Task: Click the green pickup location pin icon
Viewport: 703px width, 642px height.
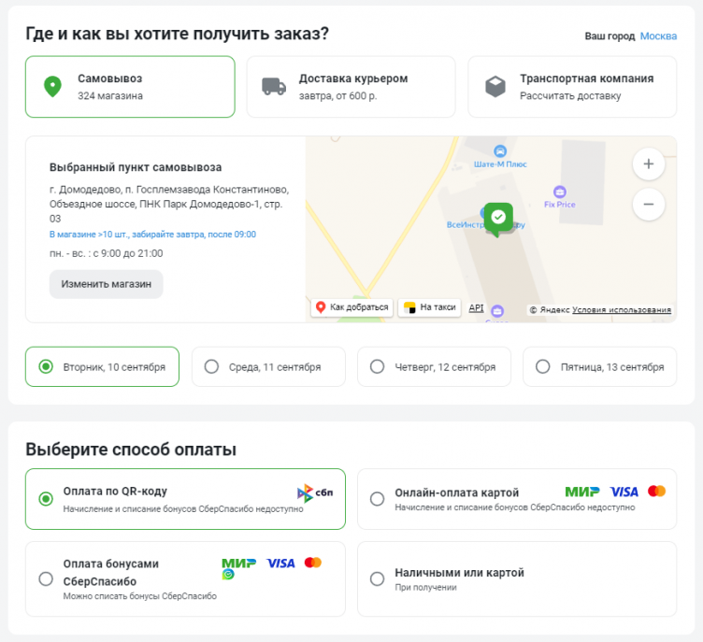Action: click(x=52, y=87)
